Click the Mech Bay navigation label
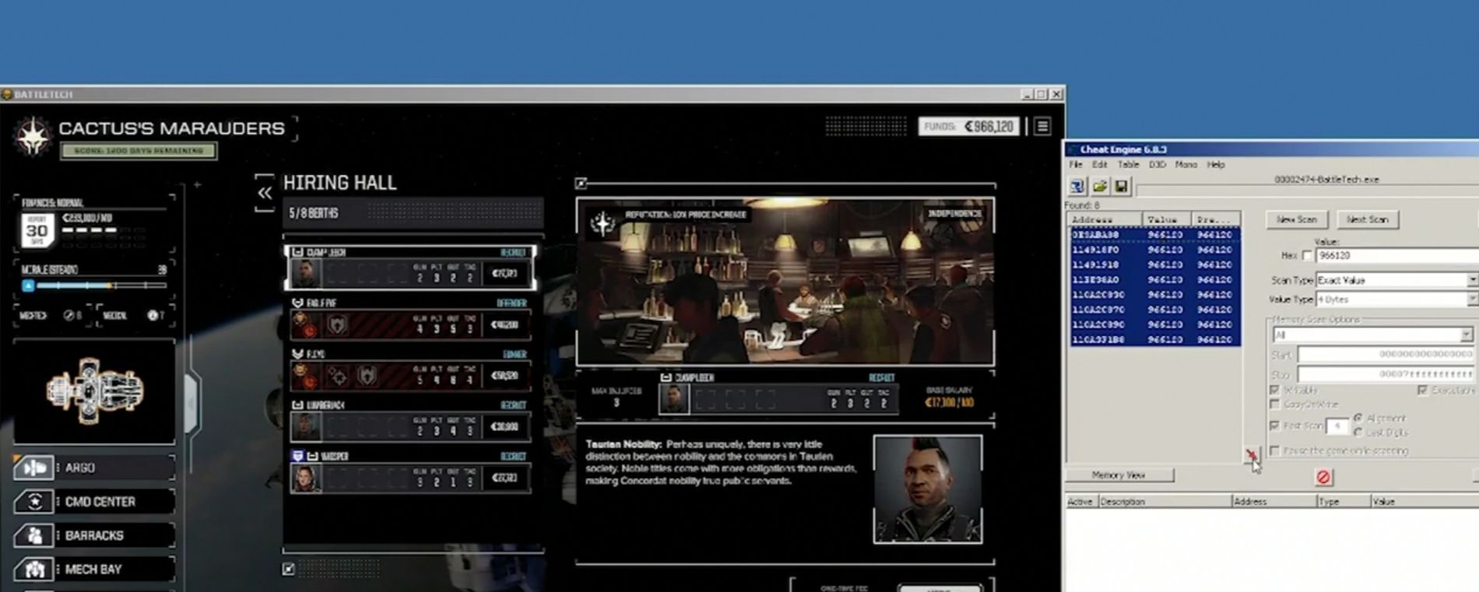The image size is (1479, 592). (93, 569)
